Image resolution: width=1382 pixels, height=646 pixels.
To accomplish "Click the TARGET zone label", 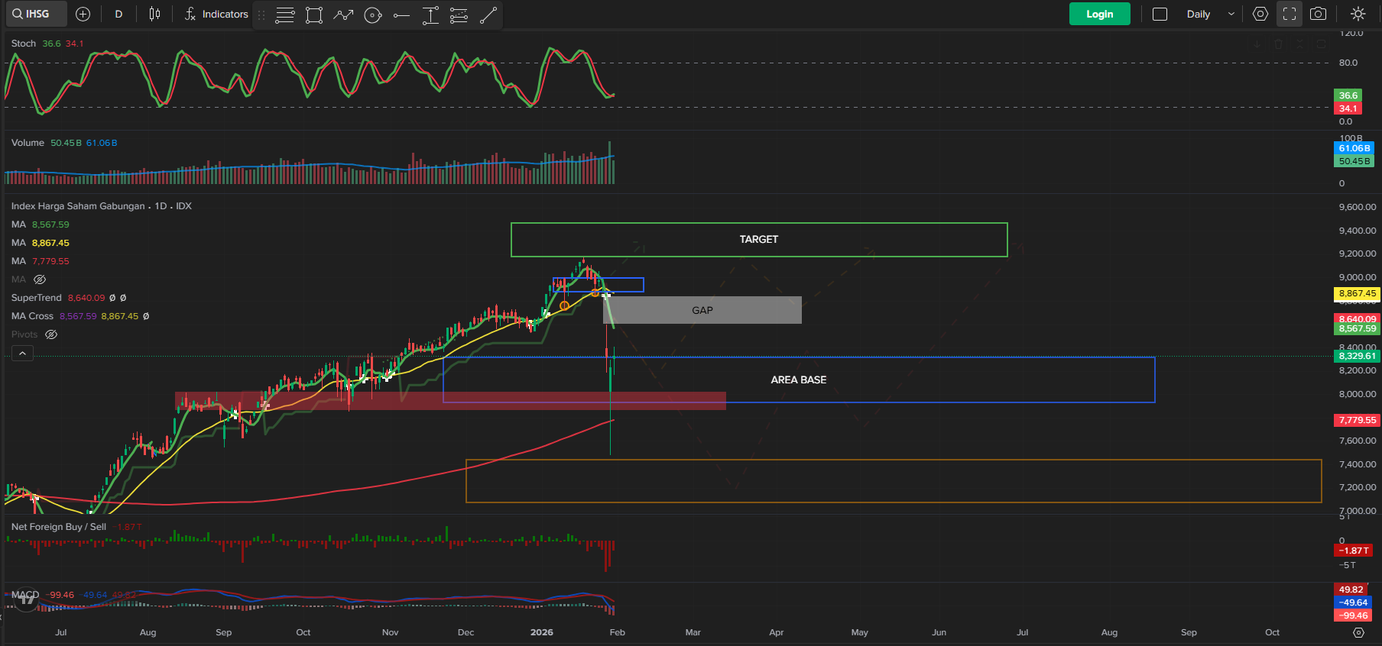I will [x=759, y=239].
